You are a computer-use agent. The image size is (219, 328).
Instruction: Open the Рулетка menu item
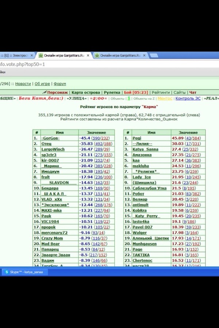112,92
